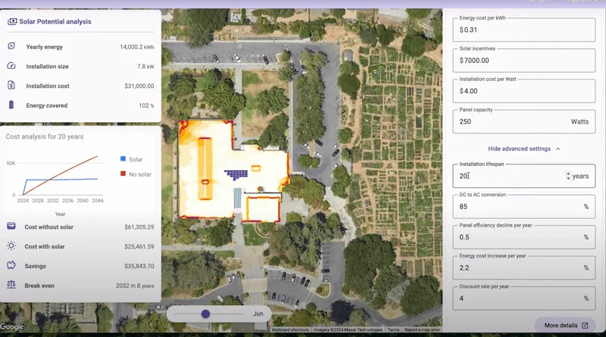
Task: Move the month slider handle
Action: click(205, 314)
